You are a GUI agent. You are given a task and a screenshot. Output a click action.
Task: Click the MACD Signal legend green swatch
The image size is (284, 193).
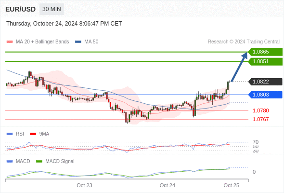coord(39,162)
